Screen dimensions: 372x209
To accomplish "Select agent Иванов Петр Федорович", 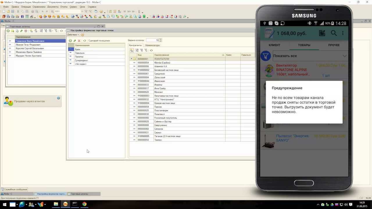I will 37,45.
